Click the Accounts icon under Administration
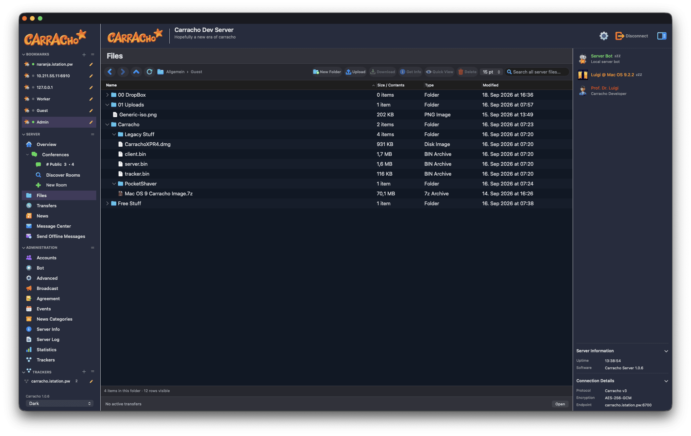Image resolution: width=691 pixels, height=436 pixels. 29,258
